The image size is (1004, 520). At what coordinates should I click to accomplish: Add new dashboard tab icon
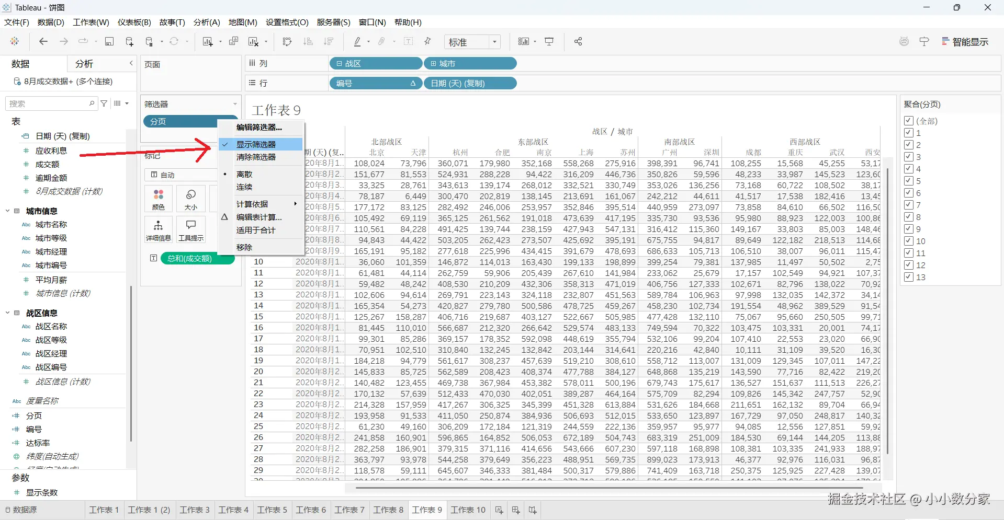pos(516,510)
